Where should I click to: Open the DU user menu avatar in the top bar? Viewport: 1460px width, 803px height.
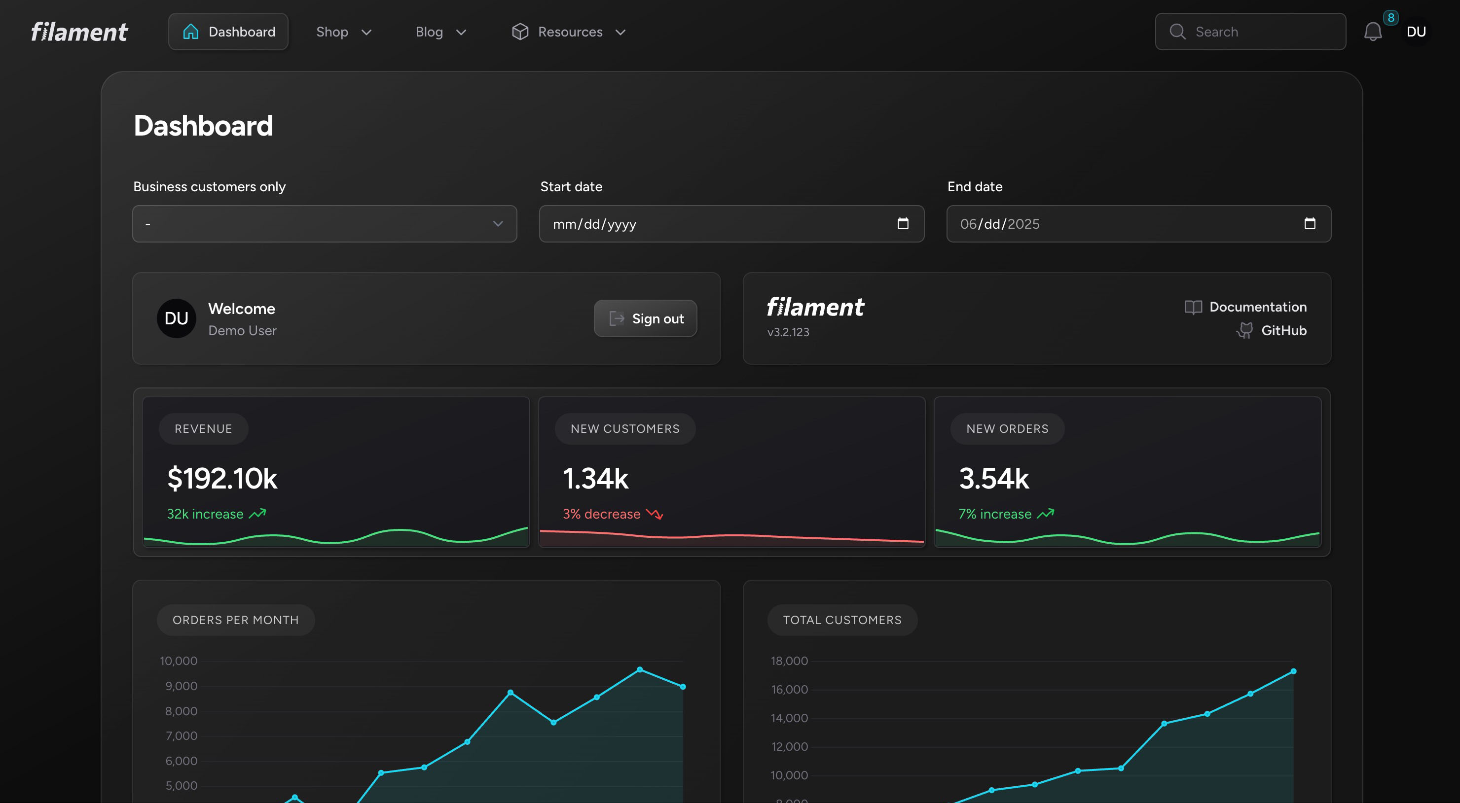(1416, 32)
